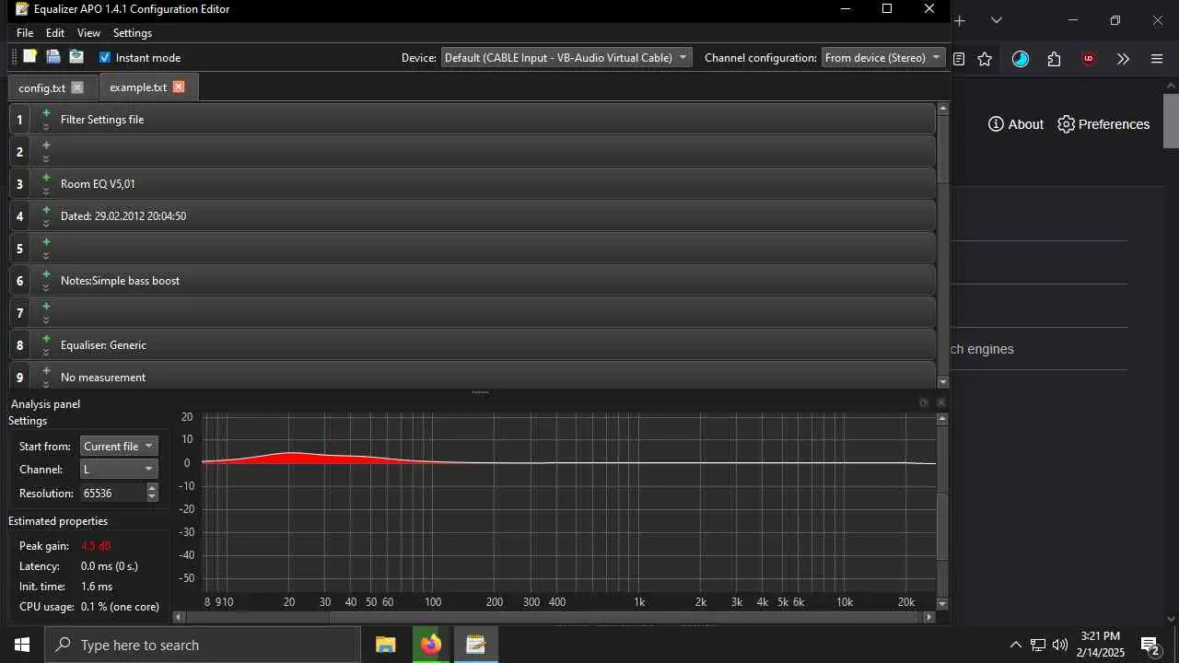This screenshot has height=663, width=1179.
Task: Show more browser toolbar tools
Action: (1123, 59)
